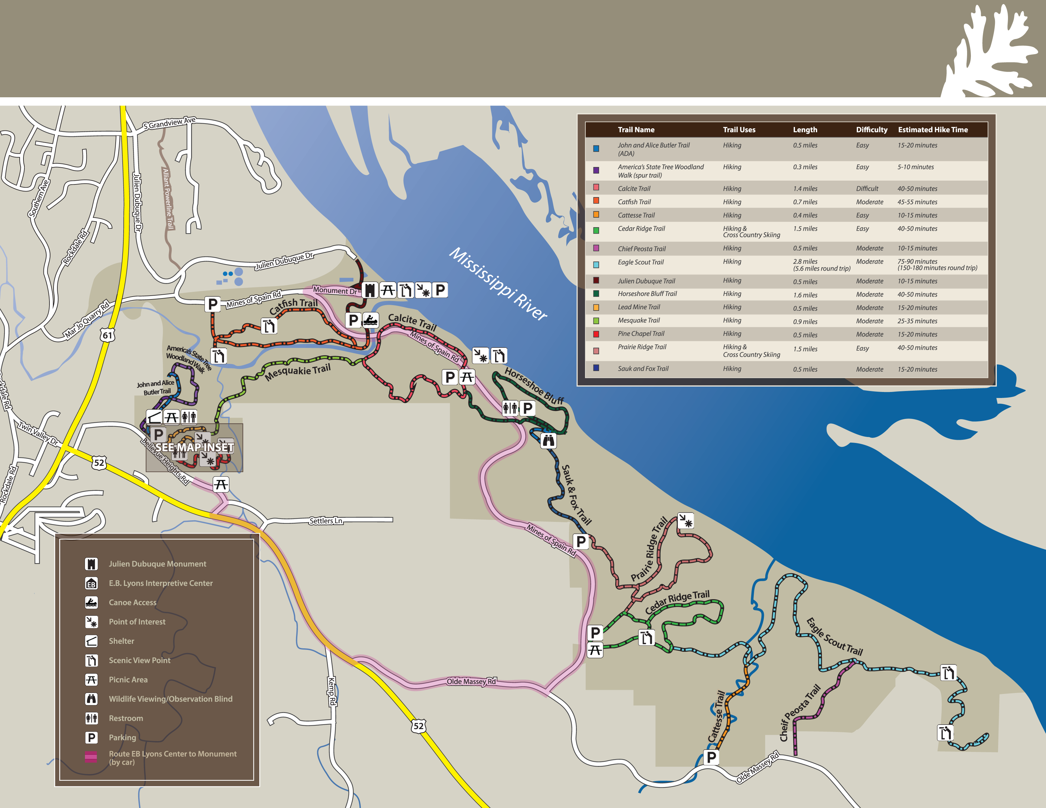The image size is (1046, 808).
Task: Click the picnic area icon near Settlers Ln
Action: (x=221, y=484)
